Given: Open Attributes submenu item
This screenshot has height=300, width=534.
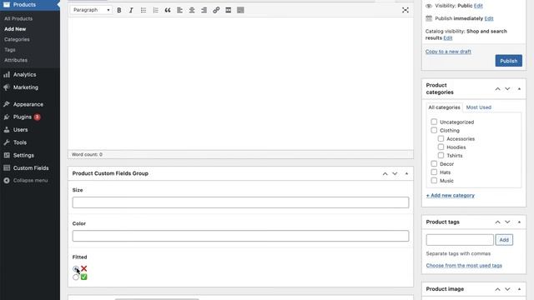Looking at the screenshot, I should pos(16,60).
